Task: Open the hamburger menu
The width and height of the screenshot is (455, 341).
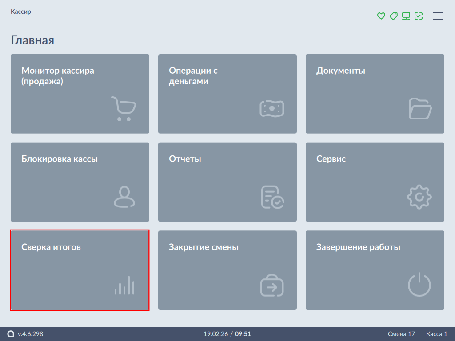Action: (x=438, y=16)
